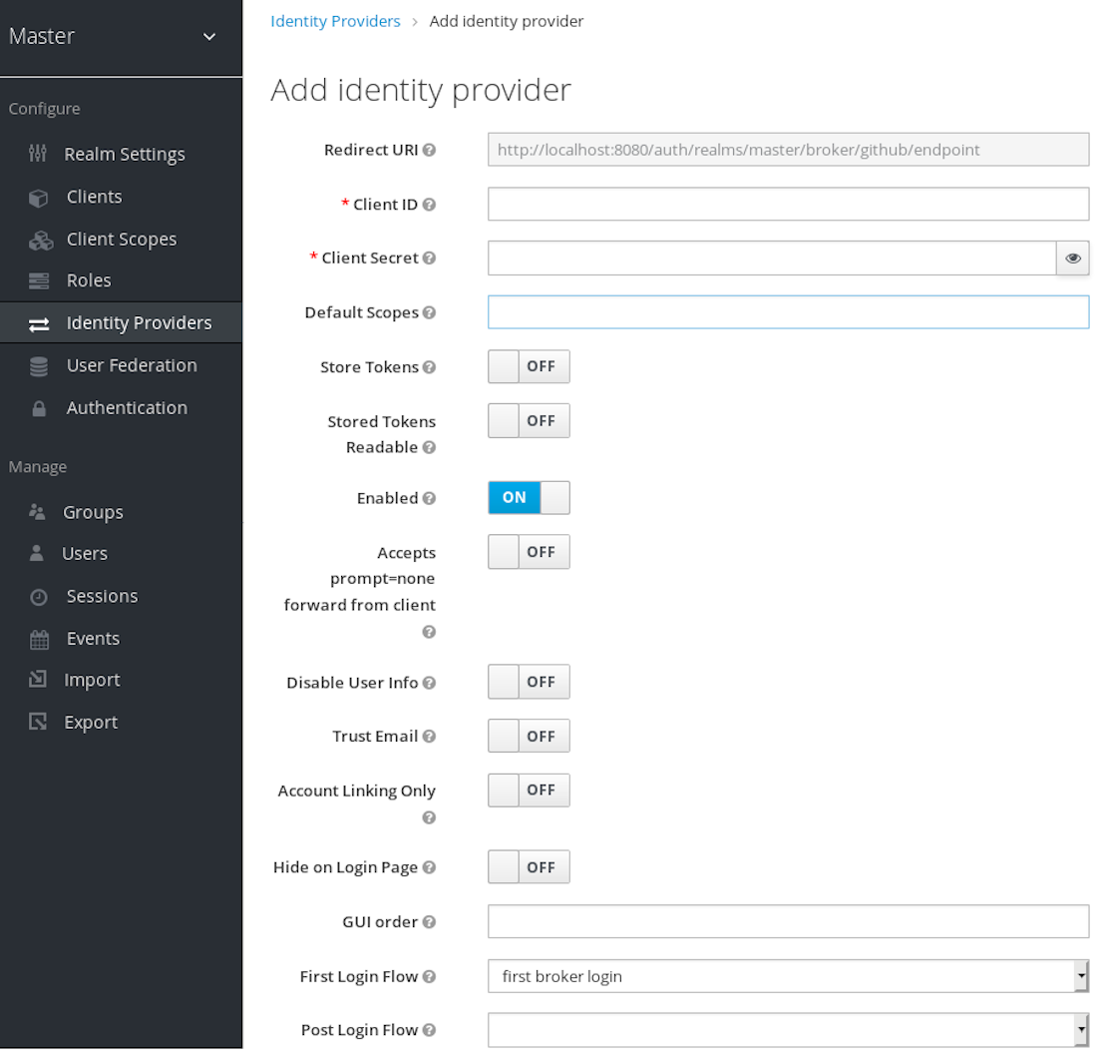The height and width of the screenshot is (1061, 1097).
Task: Open Post Login Flow dropdown
Action: 788,1030
